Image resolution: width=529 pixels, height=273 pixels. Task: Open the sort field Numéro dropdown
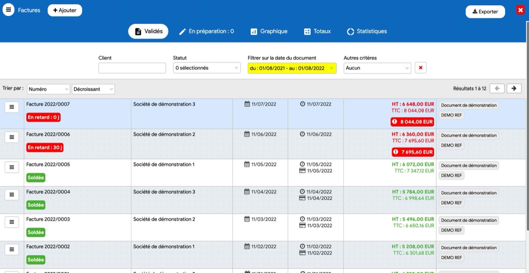48,89
